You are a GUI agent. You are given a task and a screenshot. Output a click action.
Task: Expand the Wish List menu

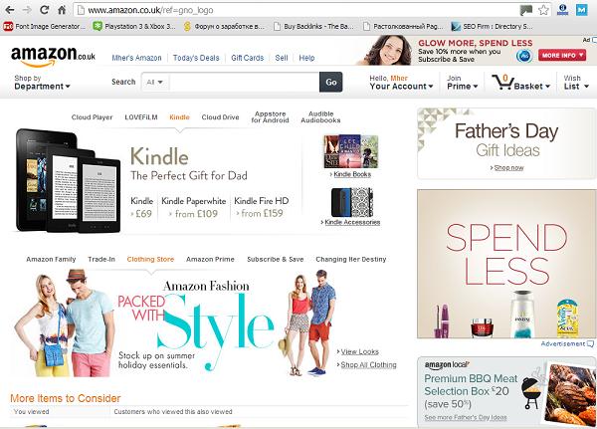pyautogui.click(x=576, y=83)
